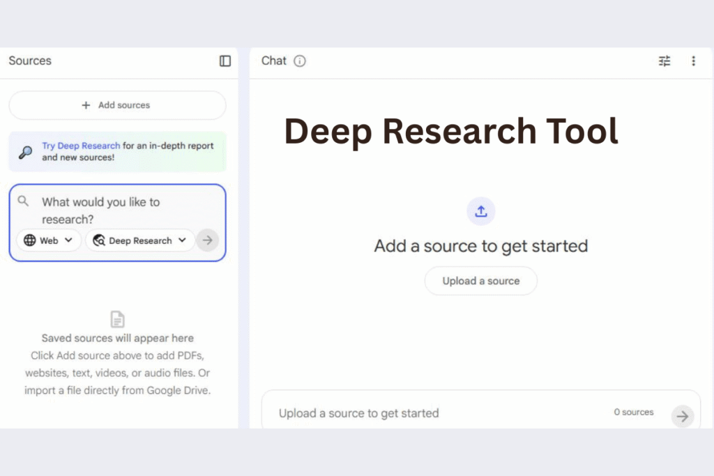
Task: Click the '0 sources' counter
Action: [x=633, y=412]
